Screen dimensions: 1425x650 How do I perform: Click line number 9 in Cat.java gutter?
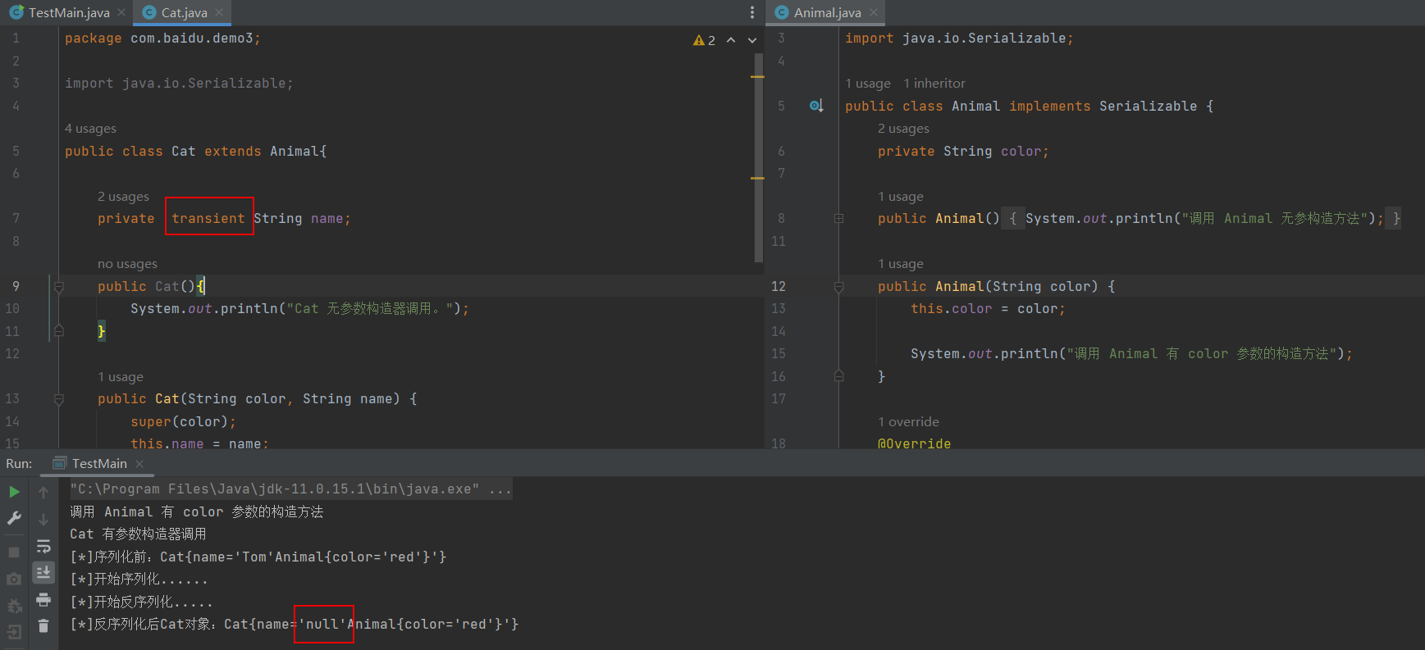pos(16,287)
